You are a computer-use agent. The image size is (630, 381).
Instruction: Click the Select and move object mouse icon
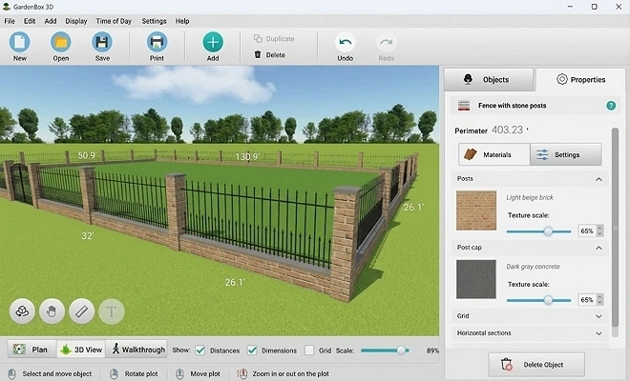pos(12,373)
